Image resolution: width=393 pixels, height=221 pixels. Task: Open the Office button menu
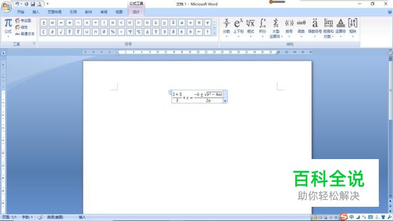click(x=6, y=6)
